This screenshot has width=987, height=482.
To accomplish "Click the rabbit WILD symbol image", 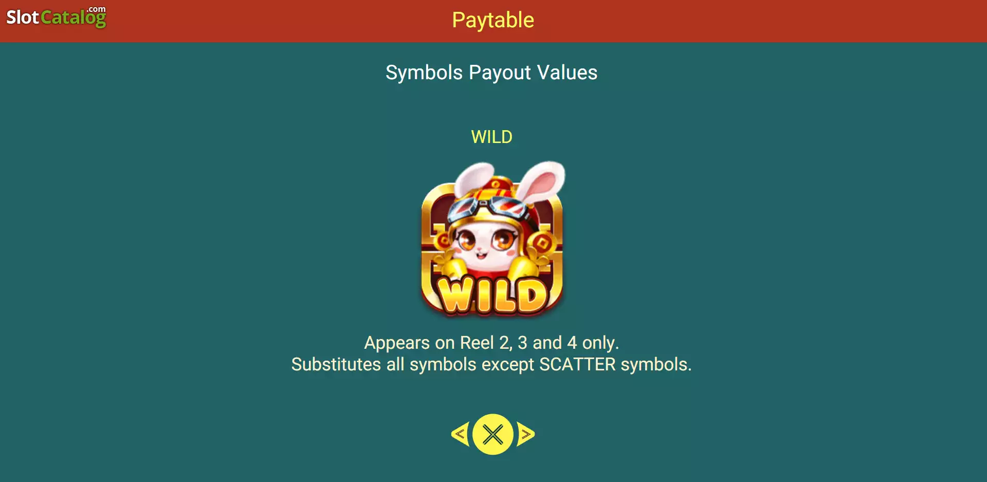I will (492, 238).
